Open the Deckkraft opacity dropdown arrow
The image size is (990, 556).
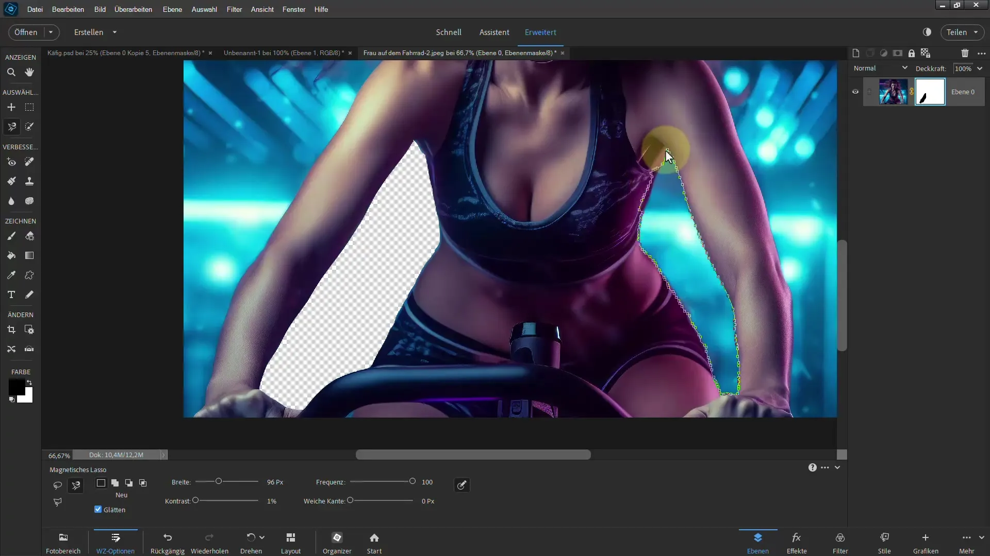980,68
